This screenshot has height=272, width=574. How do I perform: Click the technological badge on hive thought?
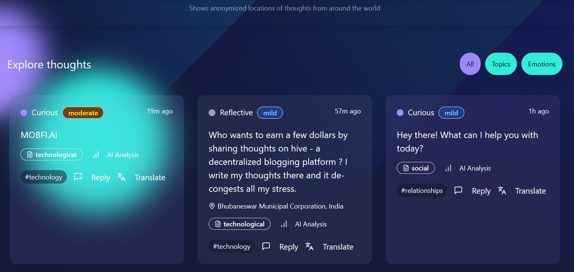pos(239,224)
